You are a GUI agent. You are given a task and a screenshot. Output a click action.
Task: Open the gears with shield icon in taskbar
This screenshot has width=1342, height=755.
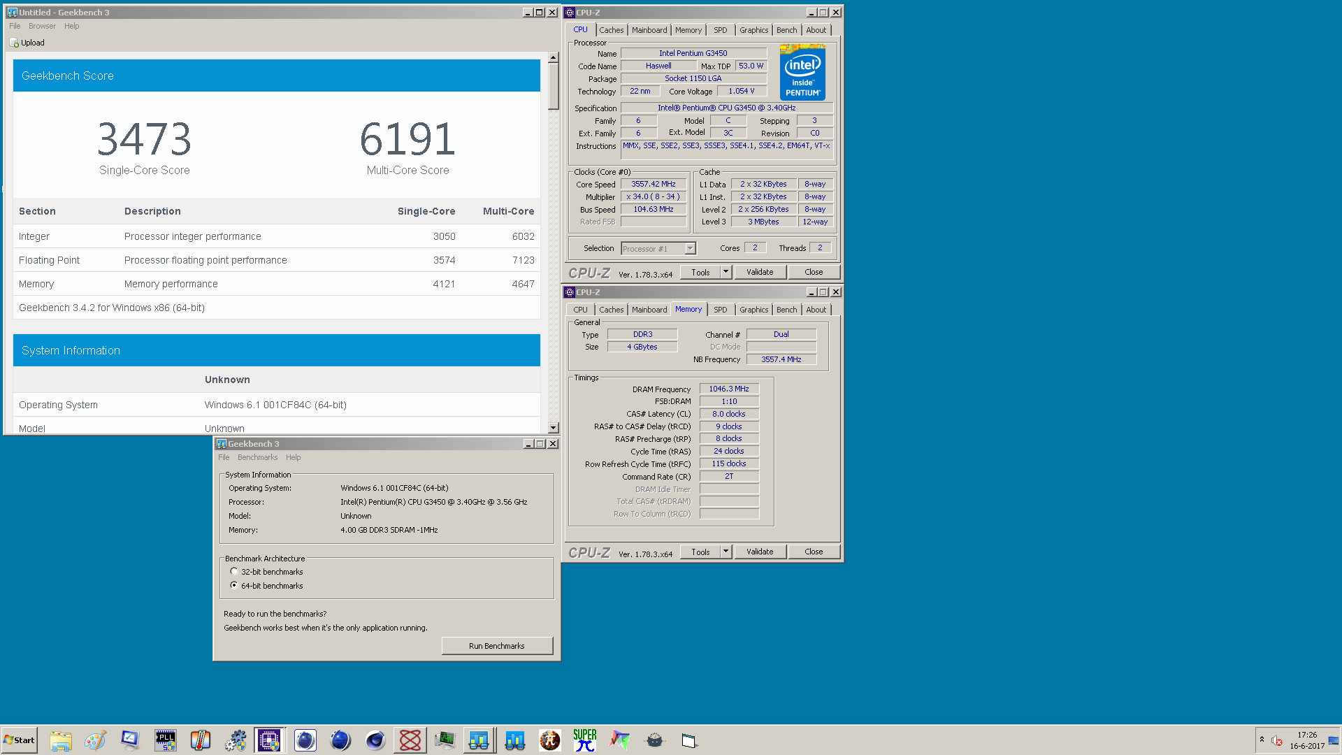tap(236, 740)
